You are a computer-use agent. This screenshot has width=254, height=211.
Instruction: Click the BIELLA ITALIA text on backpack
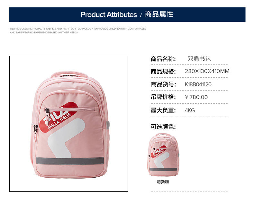59,121
